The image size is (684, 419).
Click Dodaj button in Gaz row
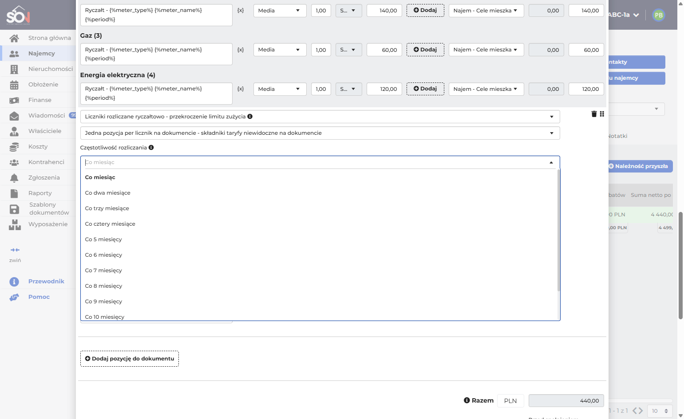(425, 50)
